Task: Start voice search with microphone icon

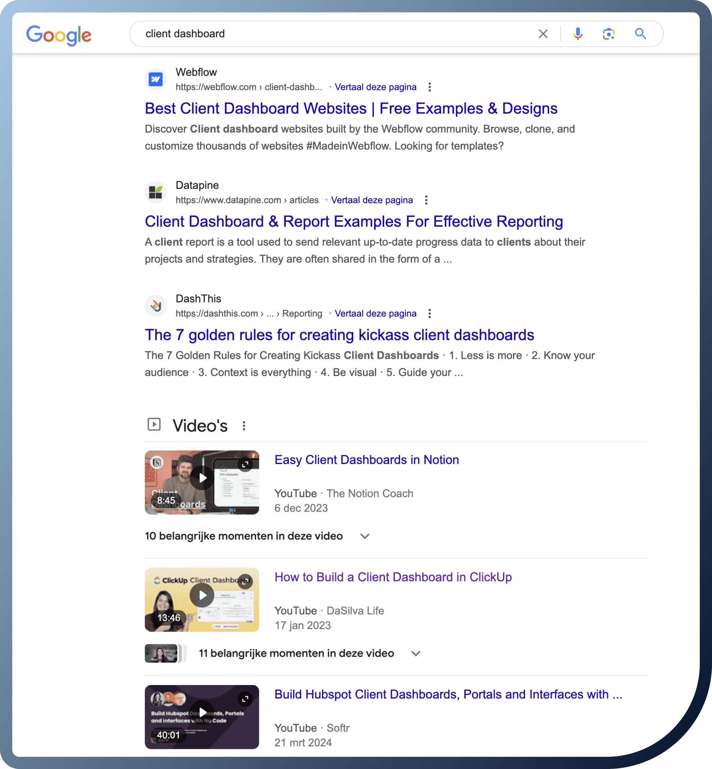Action: pos(578,34)
